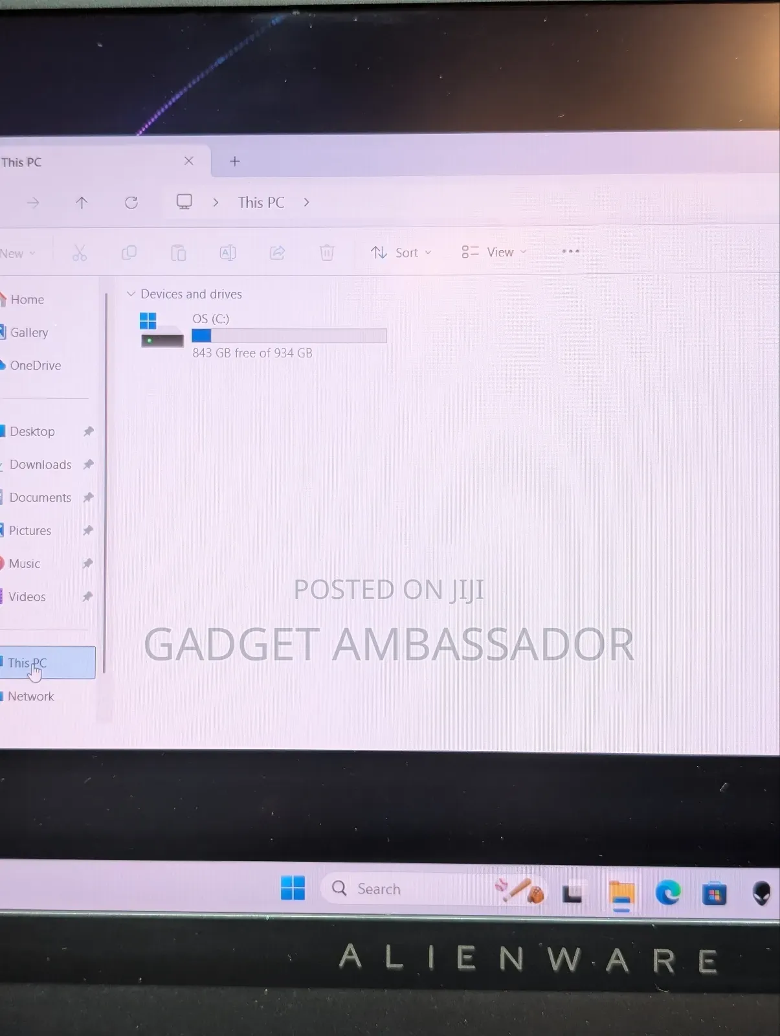
Task: Click the Documents pin icon
Action: (x=88, y=497)
